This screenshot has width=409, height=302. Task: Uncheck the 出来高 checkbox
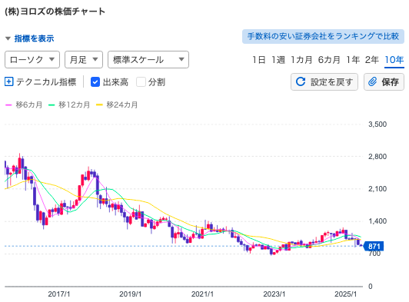tap(95, 82)
